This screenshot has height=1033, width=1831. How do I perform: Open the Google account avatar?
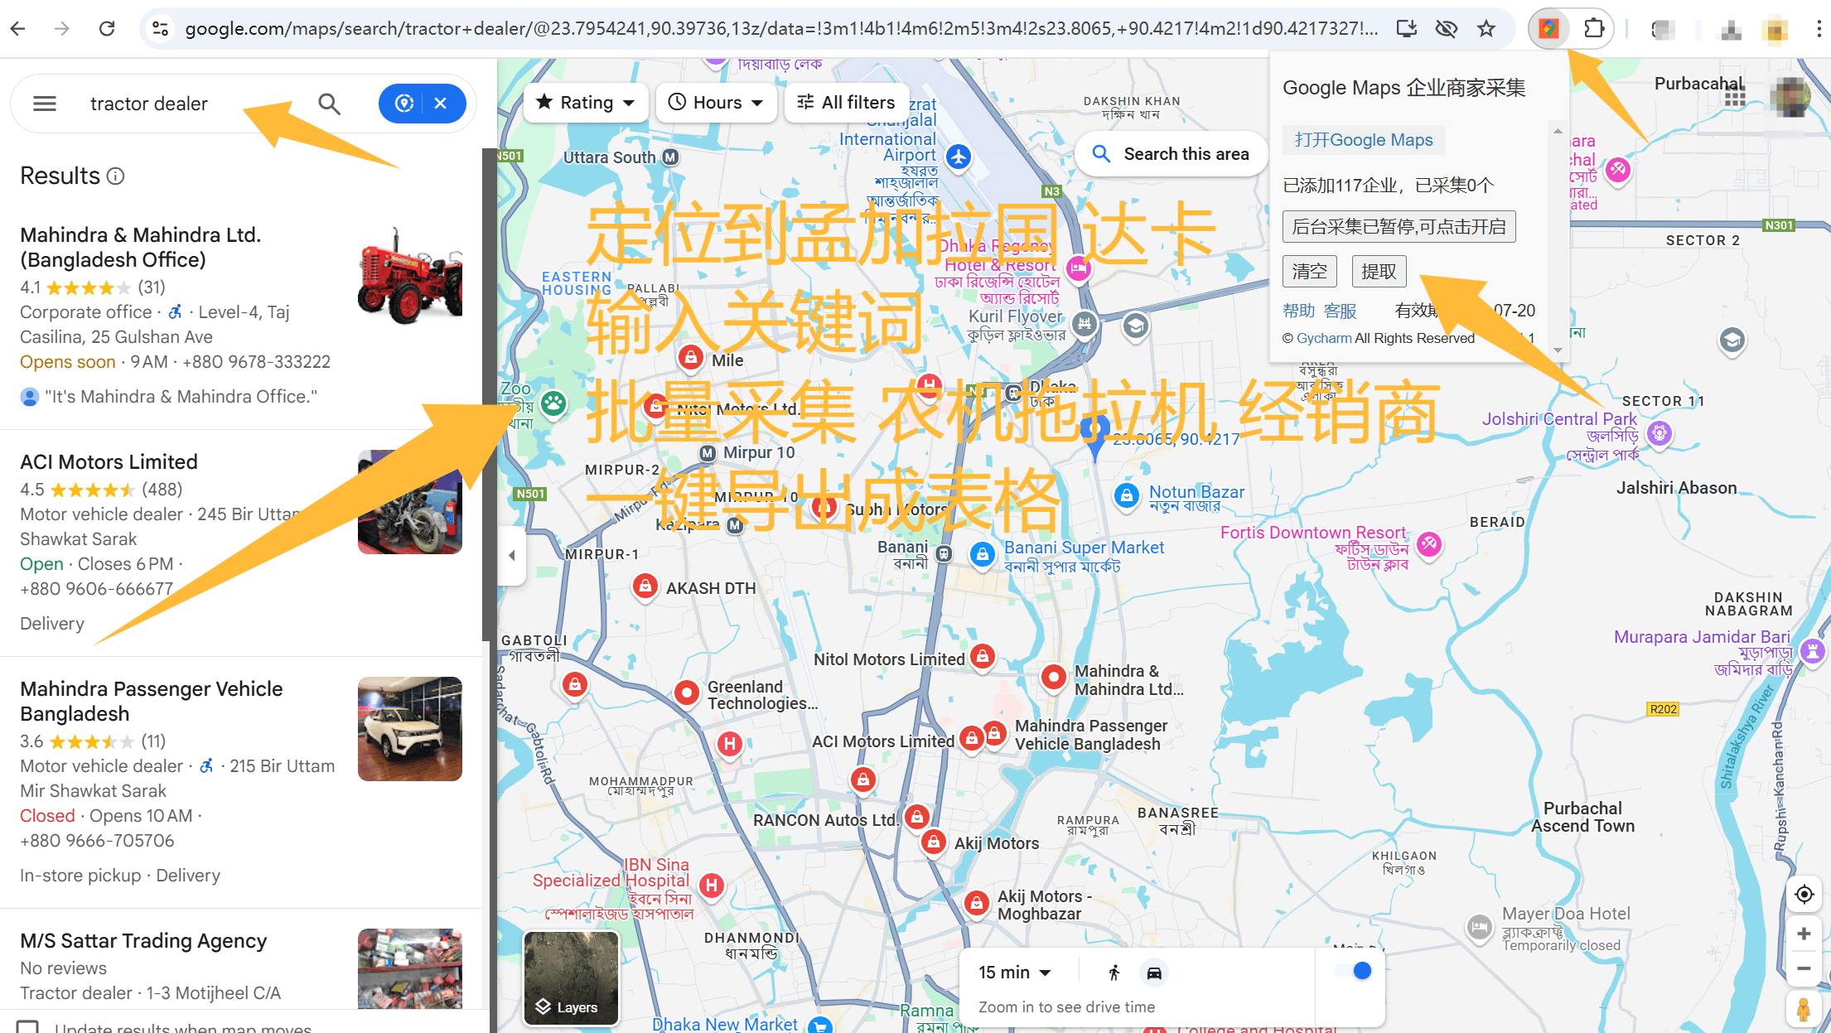(1790, 97)
